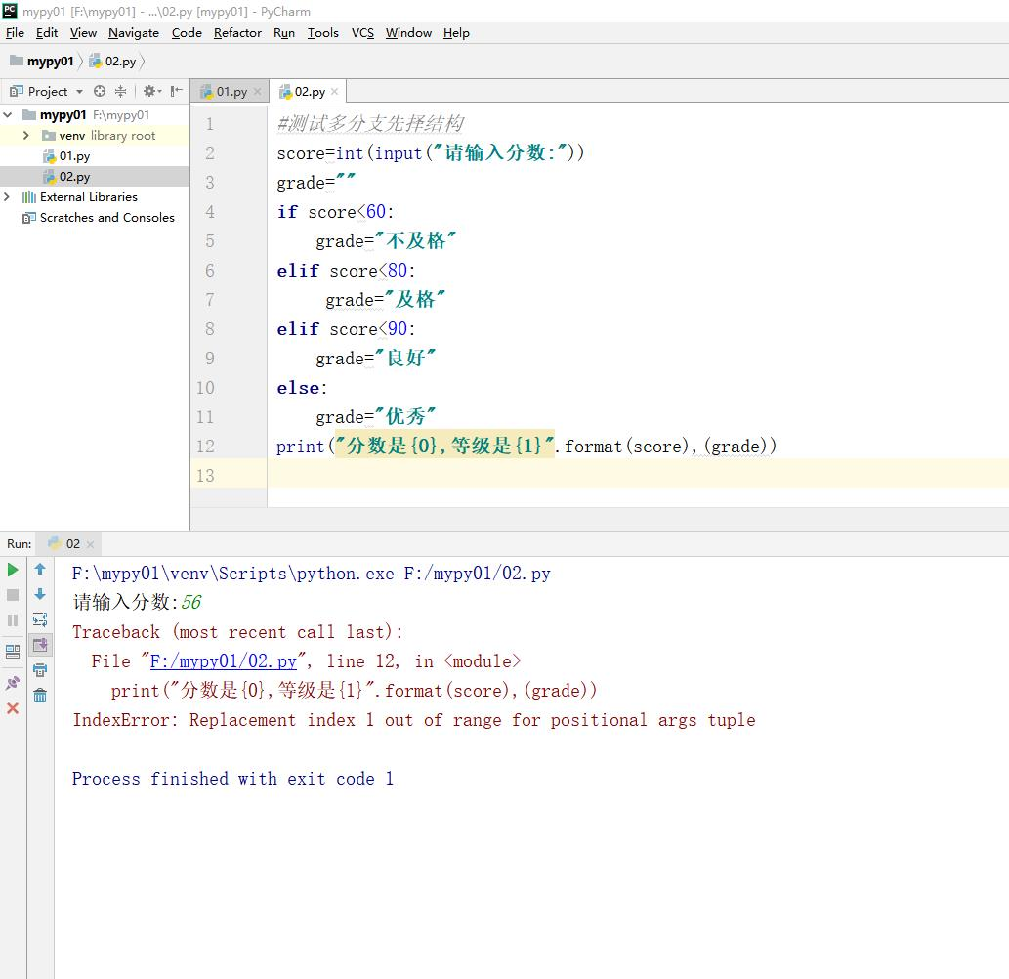The image size is (1009, 979).
Task: Click the 'elif score<80:' statement
Action: click(x=346, y=271)
